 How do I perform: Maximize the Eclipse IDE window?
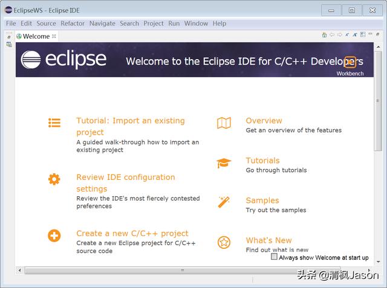tap(352, 10)
